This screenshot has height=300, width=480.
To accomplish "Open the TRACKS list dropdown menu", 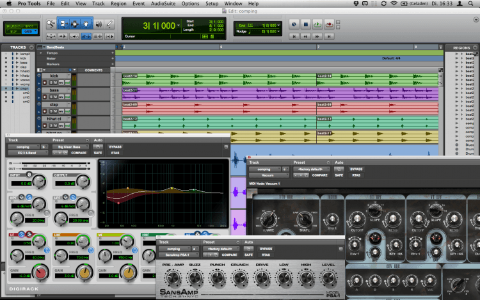I will pos(31,47).
